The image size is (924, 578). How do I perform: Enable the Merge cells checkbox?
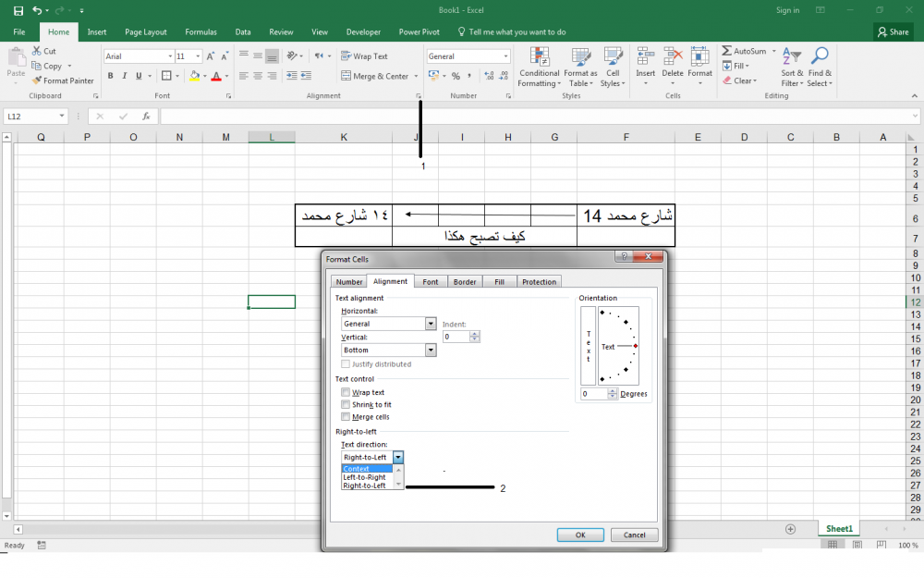click(x=346, y=417)
